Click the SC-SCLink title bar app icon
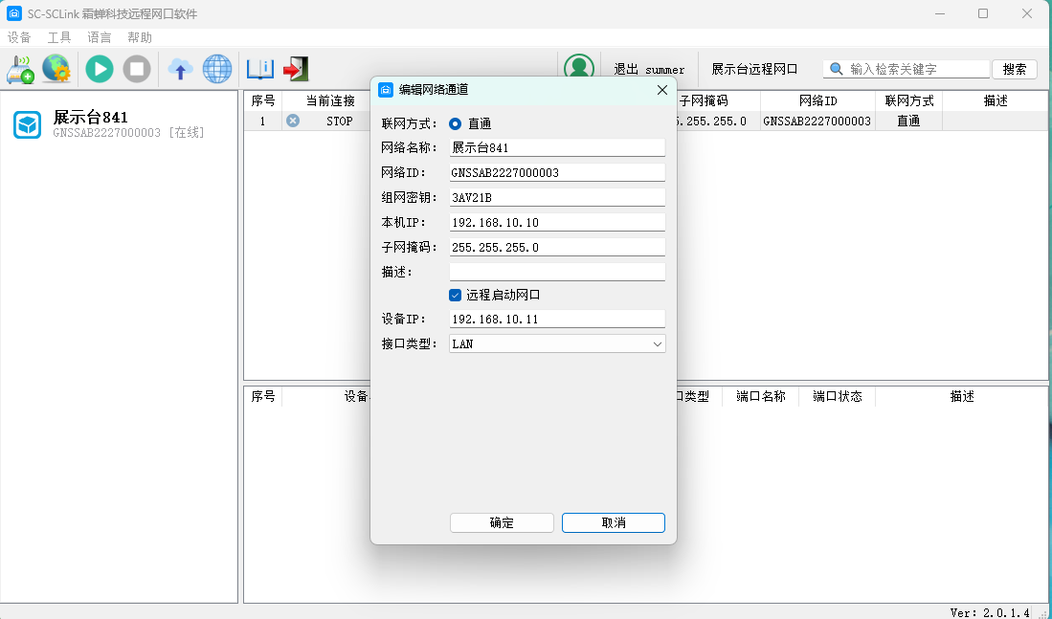 (x=14, y=13)
